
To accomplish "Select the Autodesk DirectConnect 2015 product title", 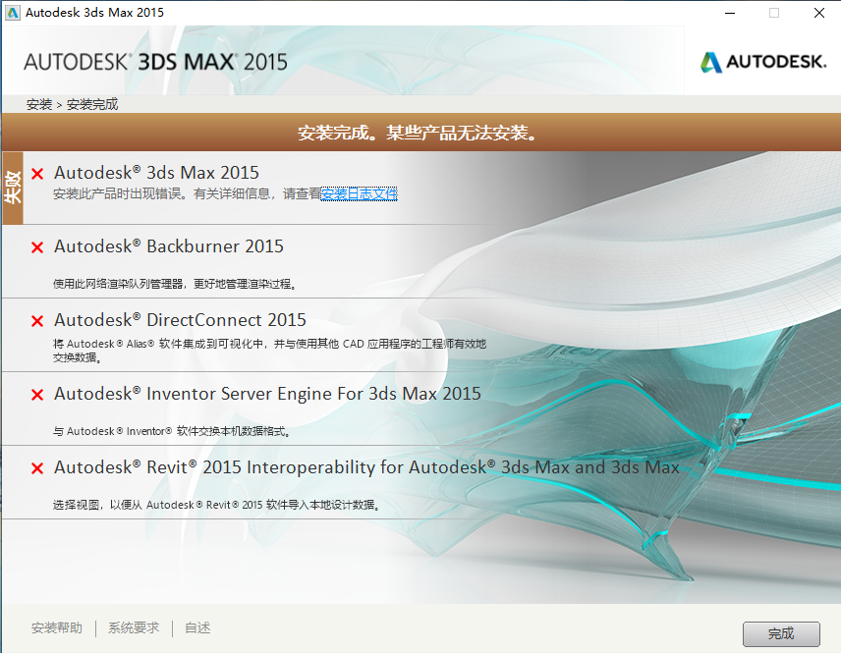I will (180, 319).
